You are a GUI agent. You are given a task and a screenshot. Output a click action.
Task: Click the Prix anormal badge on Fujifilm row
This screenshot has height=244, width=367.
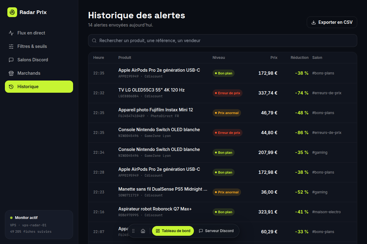pos(227,113)
